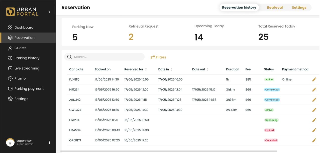Click the Live streaming play icon
This screenshot has height=153, width=320.
coord(10,68)
